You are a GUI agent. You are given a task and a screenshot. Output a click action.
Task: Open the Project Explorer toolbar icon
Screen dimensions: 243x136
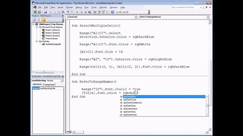click(95, 12)
